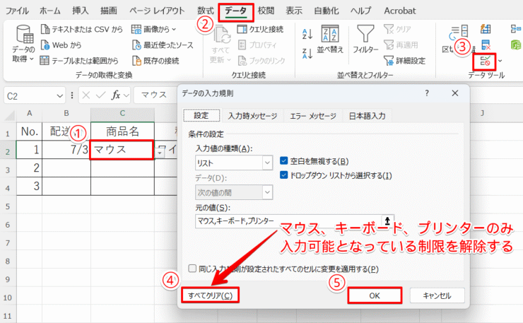This screenshot has height=323, width=523.
Task: Switch to the 挿入 ribbon tab
Action: [x=81, y=11]
